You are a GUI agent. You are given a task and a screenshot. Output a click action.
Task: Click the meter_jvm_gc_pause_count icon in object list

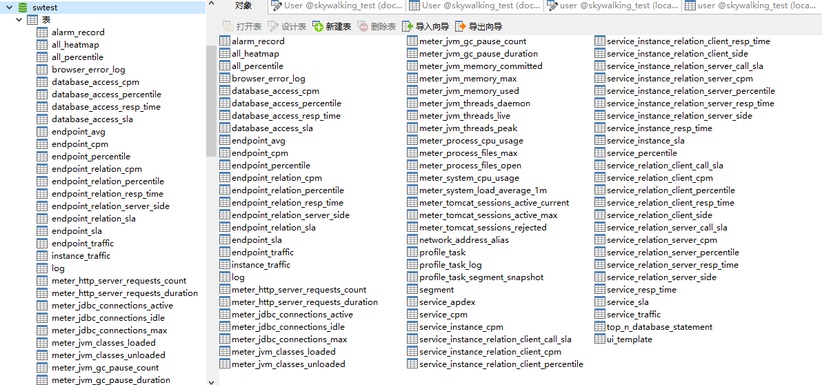pos(412,41)
